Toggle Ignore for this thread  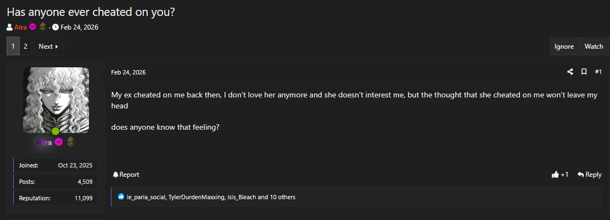[564, 47]
